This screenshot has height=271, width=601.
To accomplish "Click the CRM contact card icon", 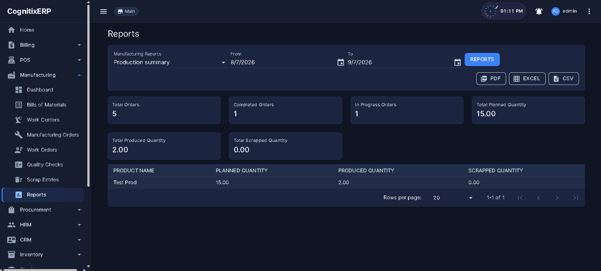I will click(12, 240).
